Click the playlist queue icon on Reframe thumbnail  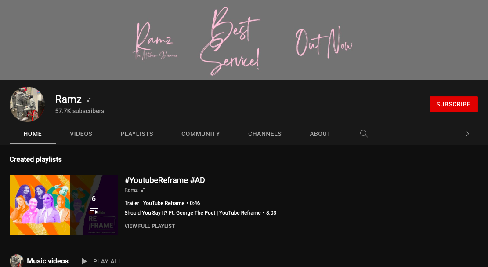(94, 211)
